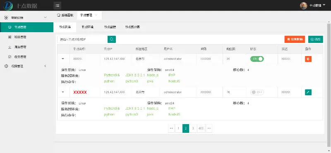Open the user account dropdown arrow
The height and width of the screenshot is (153, 331).
tap(324, 5)
